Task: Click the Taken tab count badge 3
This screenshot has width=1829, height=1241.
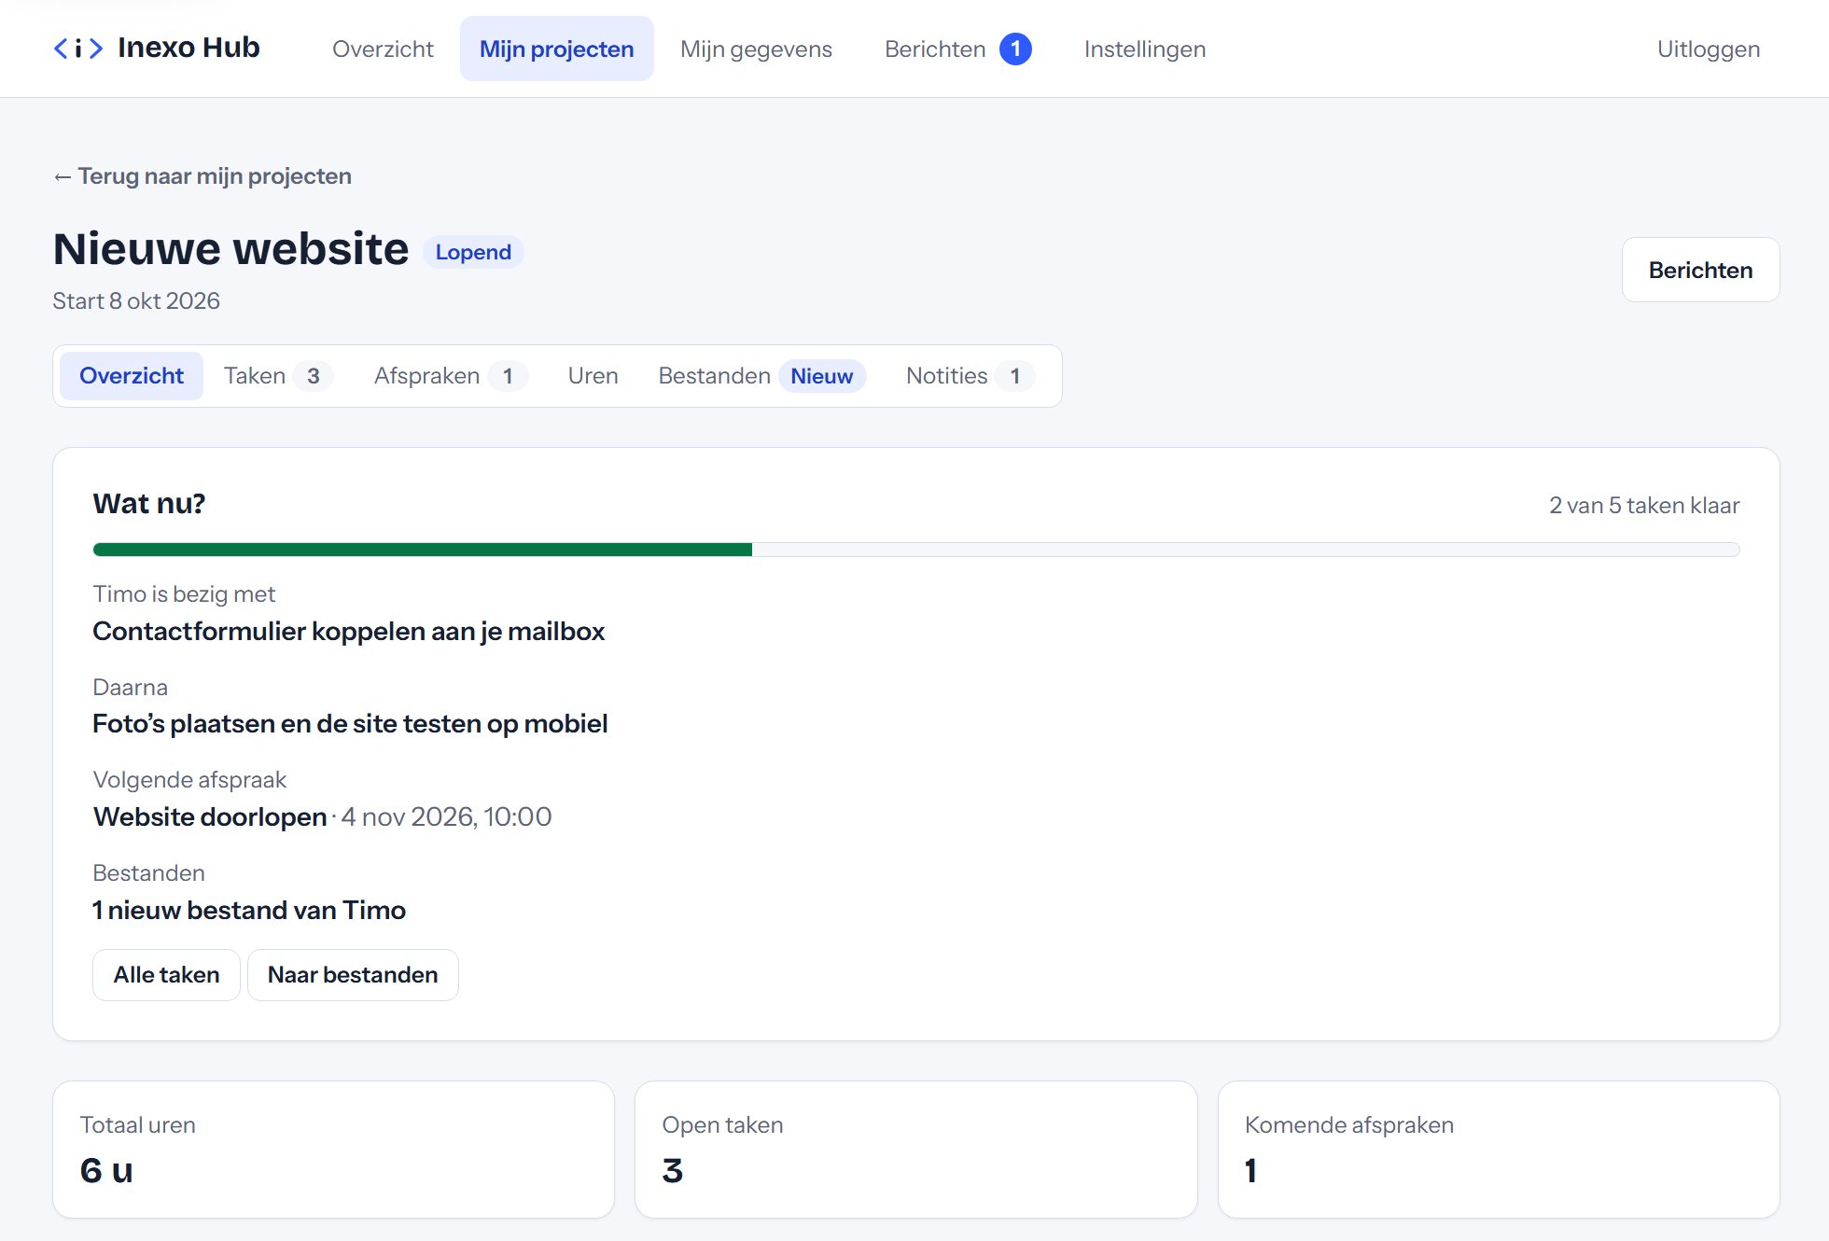Action: pos(314,376)
